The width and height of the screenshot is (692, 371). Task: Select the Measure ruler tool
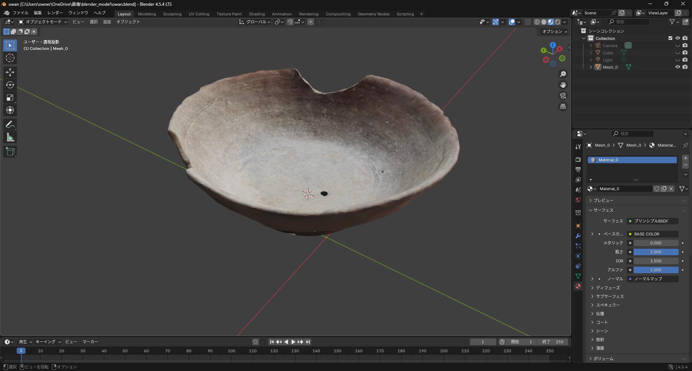tap(10, 137)
